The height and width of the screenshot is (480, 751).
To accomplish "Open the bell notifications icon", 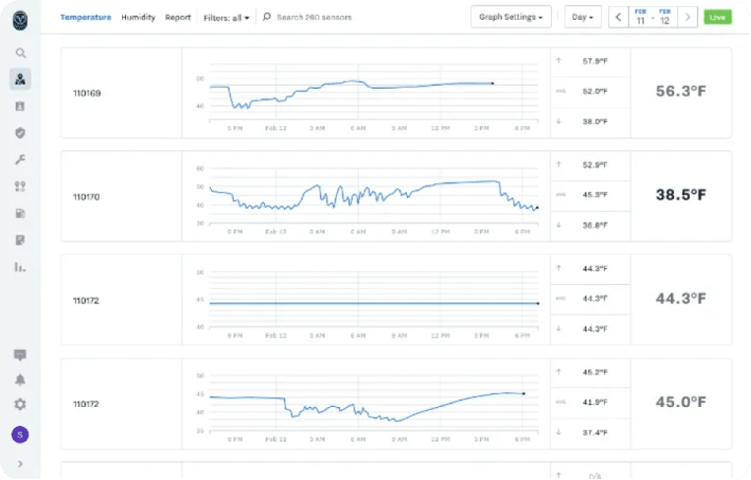I will (x=20, y=379).
